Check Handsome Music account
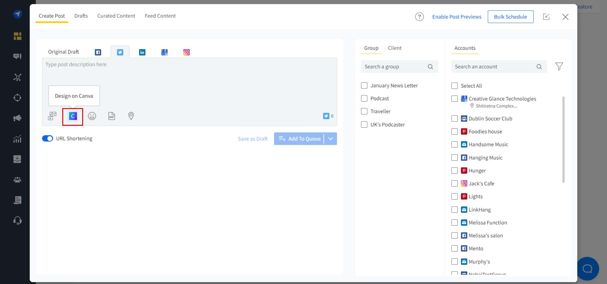 point(455,144)
